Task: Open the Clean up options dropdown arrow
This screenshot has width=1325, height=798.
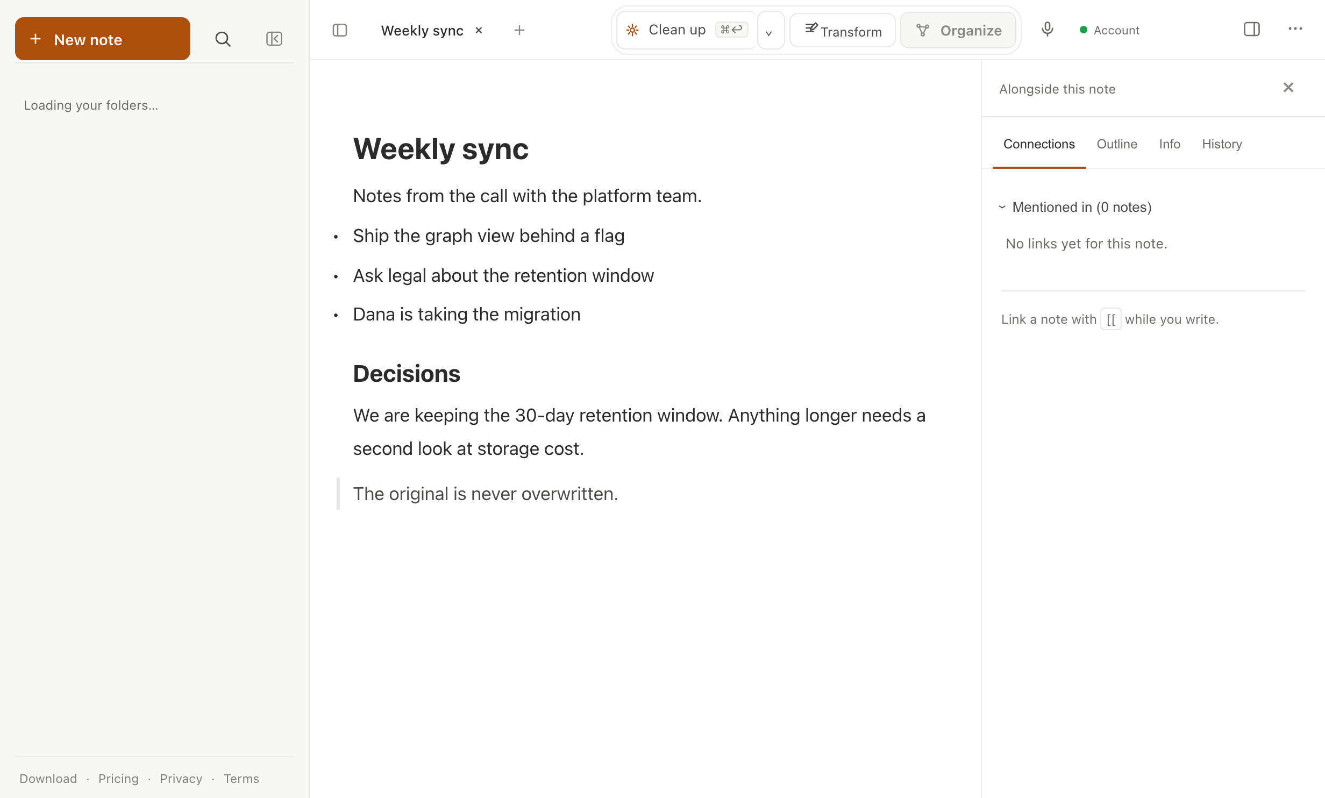Action: [x=771, y=30]
